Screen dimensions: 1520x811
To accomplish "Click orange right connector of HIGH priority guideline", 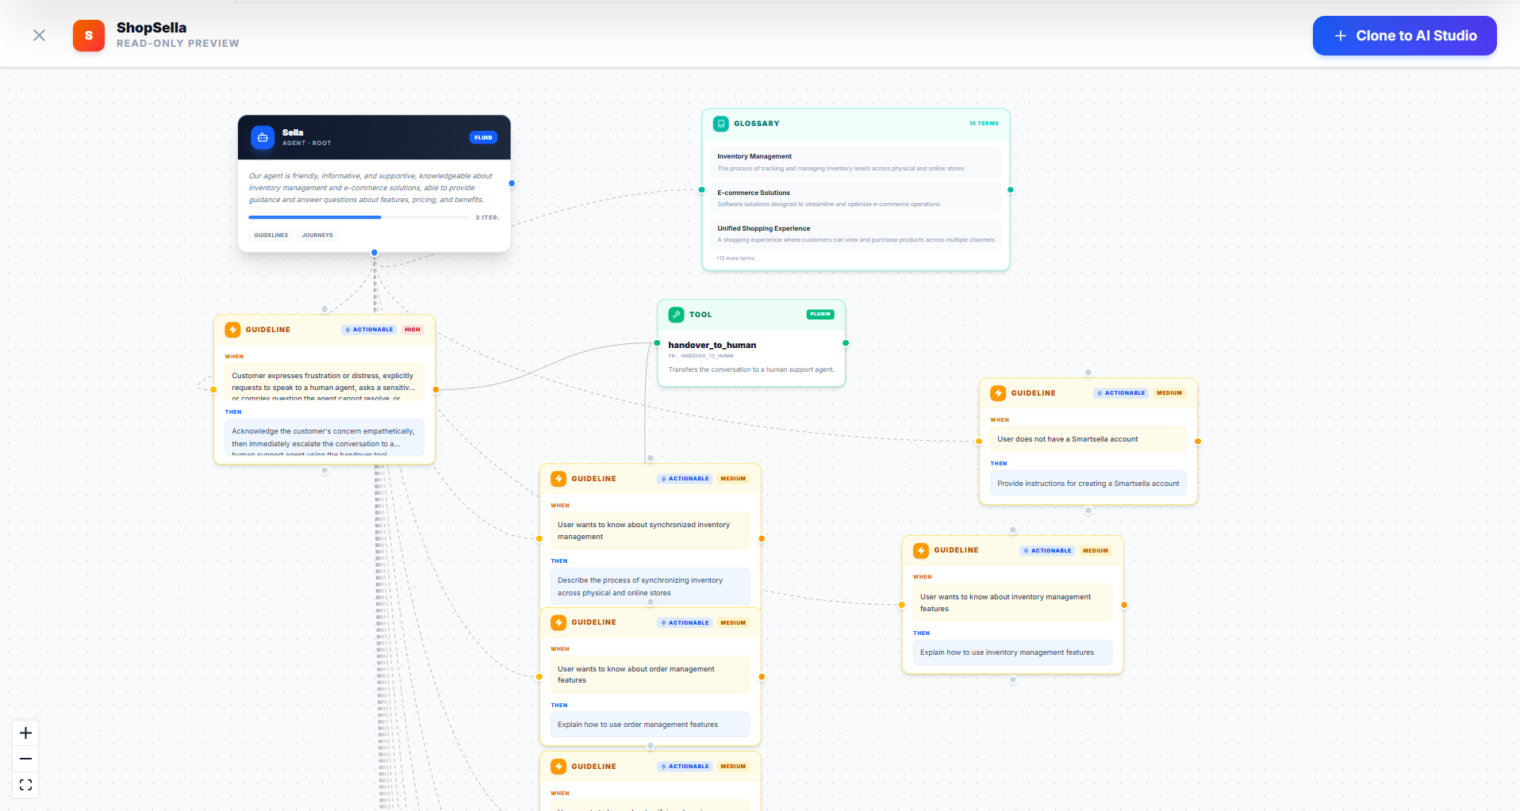I will click(x=436, y=389).
